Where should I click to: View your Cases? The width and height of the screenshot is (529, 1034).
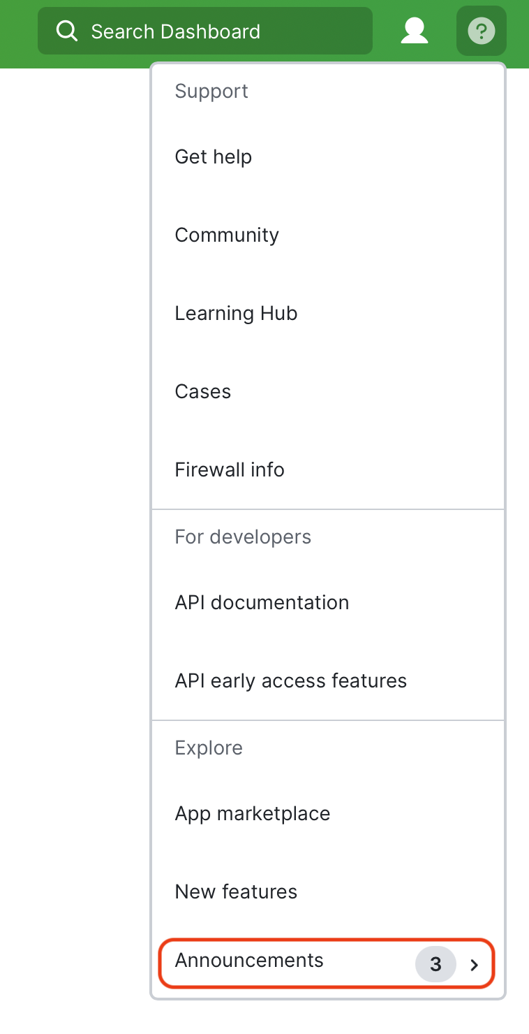(202, 391)
